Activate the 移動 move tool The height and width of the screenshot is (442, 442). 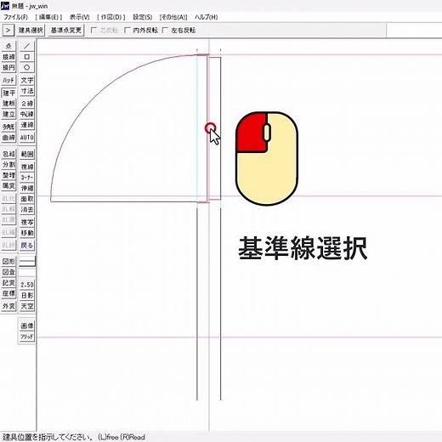pyautogui.click(x=27, y=233)
